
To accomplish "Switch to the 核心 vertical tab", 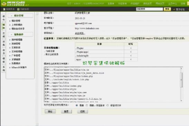I will 4,18.
